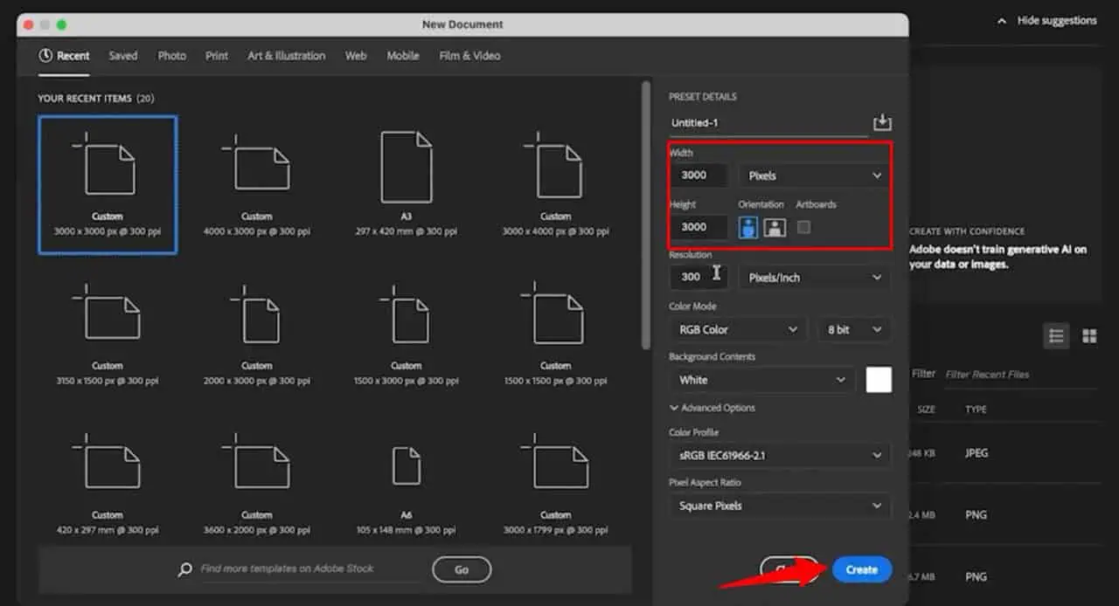Switch recent files to grid view
The height and width of the screenshot is (606, 1119).
tap(1089, 336)
